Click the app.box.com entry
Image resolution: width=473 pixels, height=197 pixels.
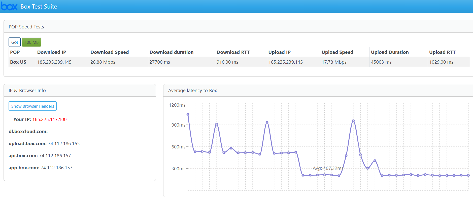point(41,168)
